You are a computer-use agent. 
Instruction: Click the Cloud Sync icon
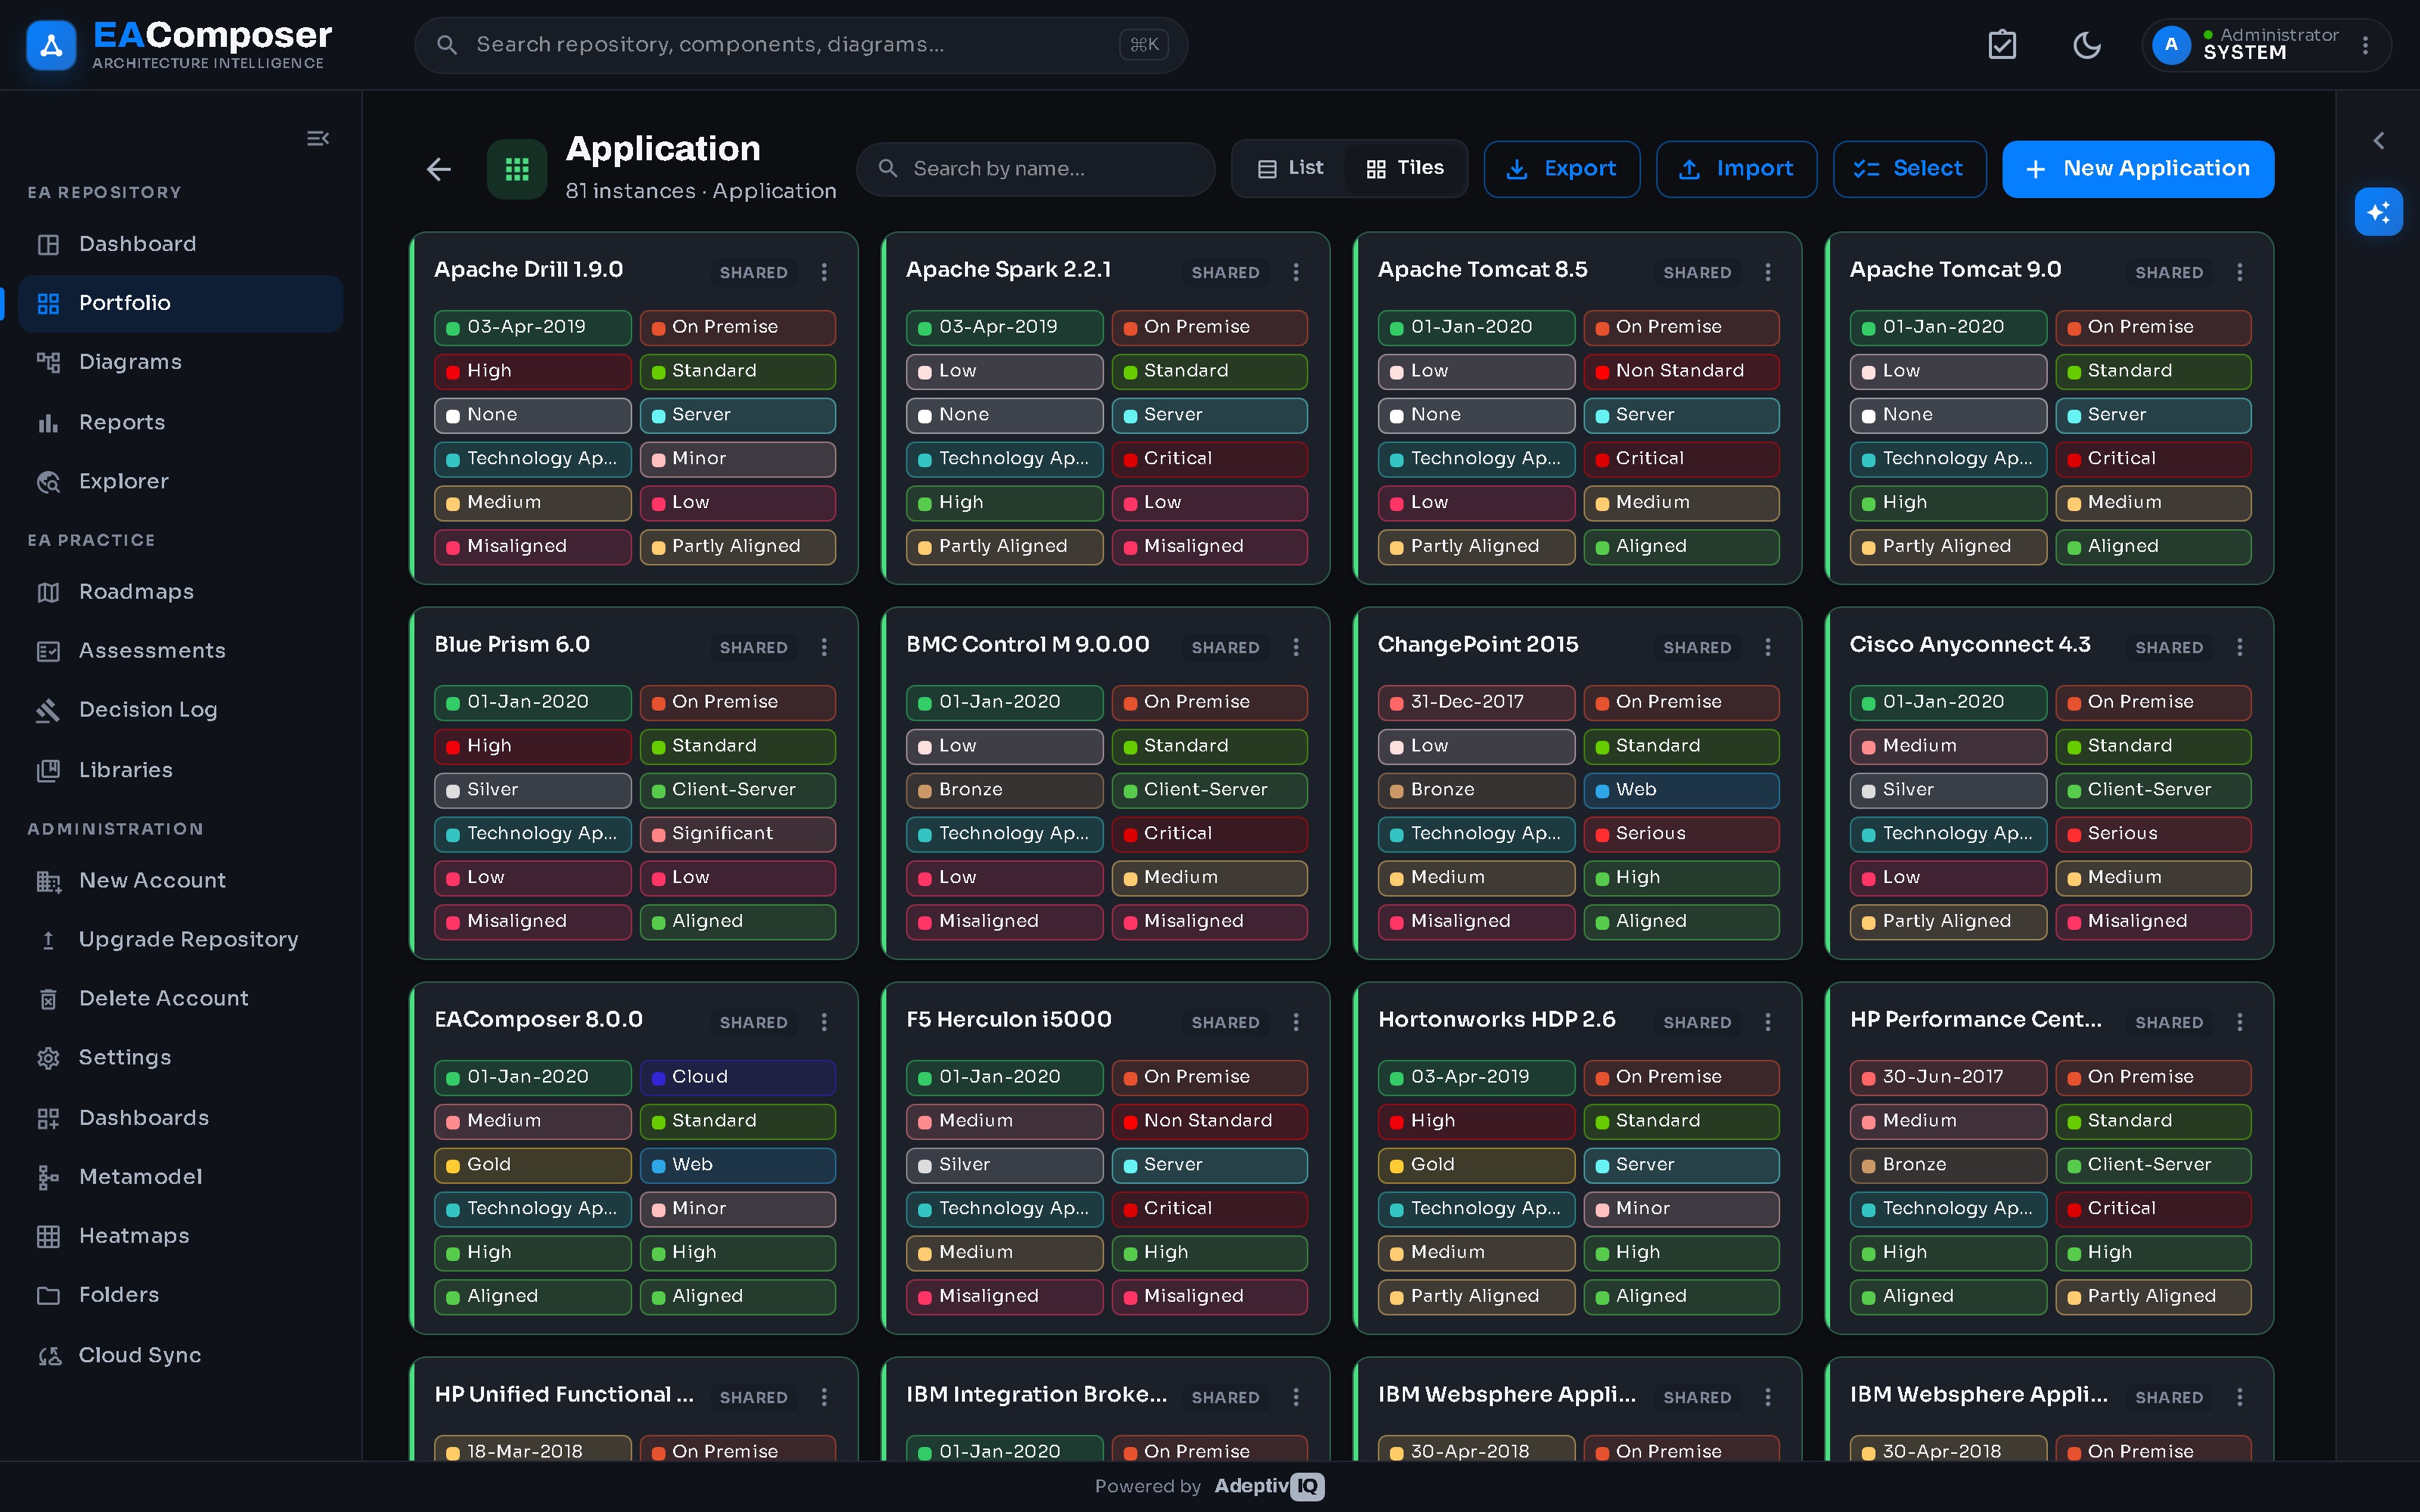[48, 1355]
